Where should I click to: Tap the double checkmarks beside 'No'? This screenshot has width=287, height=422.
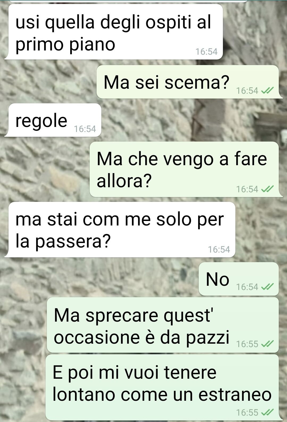click(x=267, y=287)
